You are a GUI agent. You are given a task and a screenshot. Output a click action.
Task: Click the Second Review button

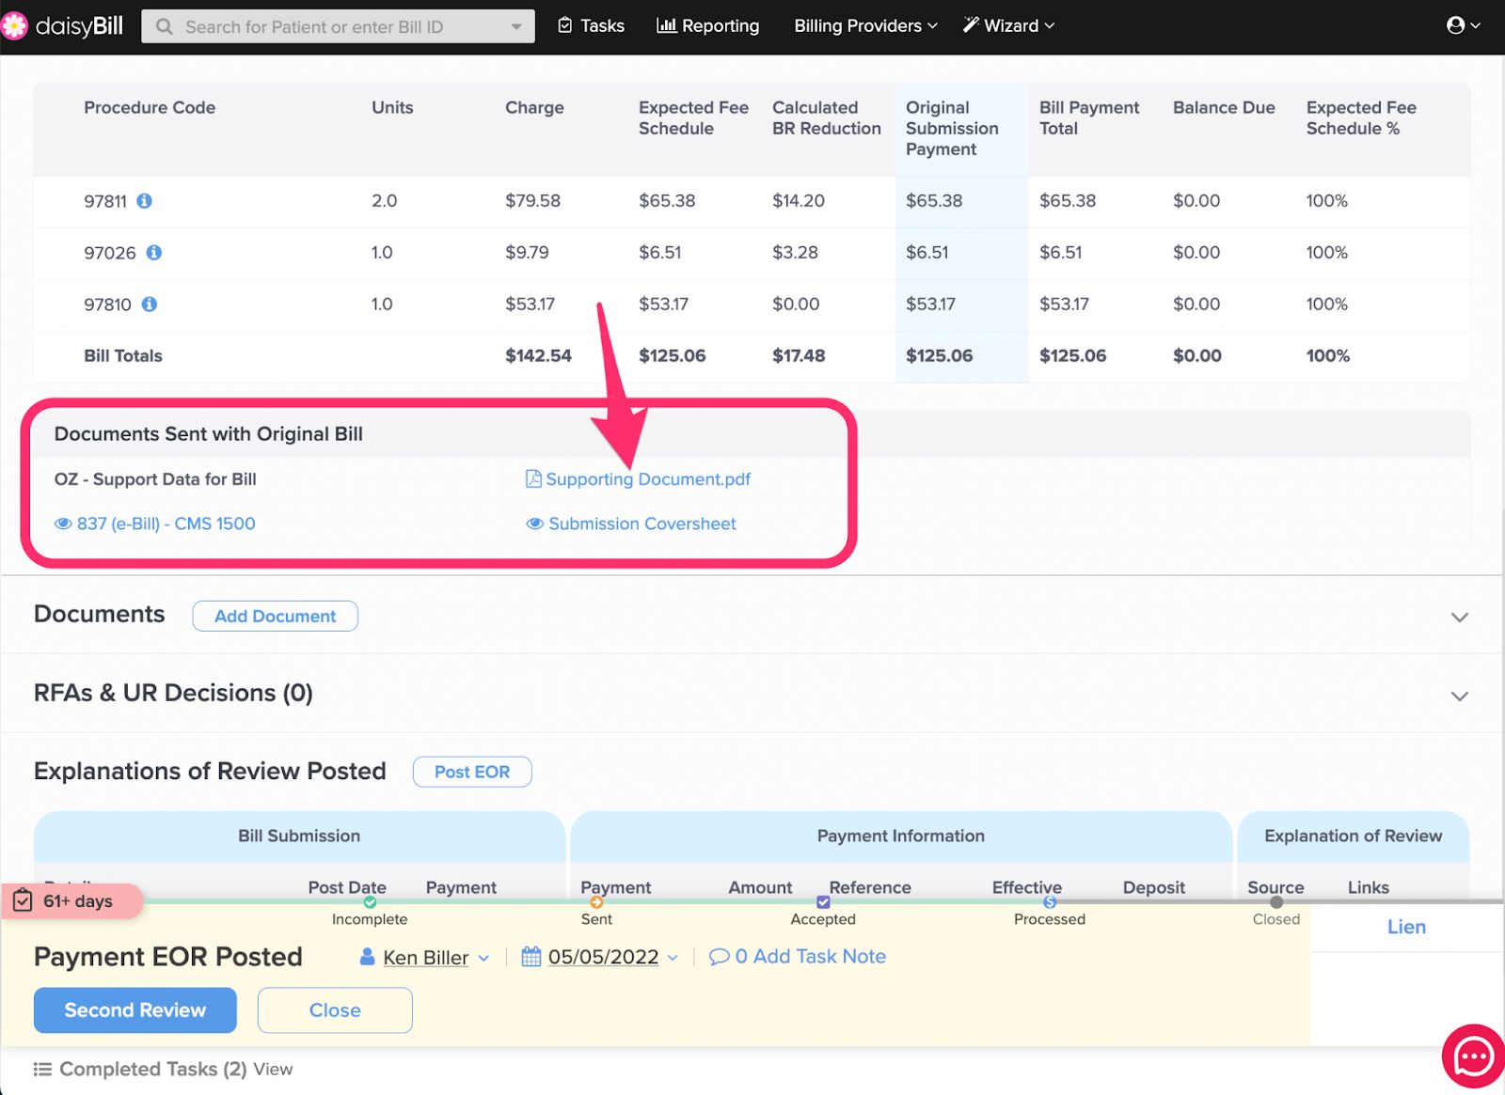[x=135, y=1010]
